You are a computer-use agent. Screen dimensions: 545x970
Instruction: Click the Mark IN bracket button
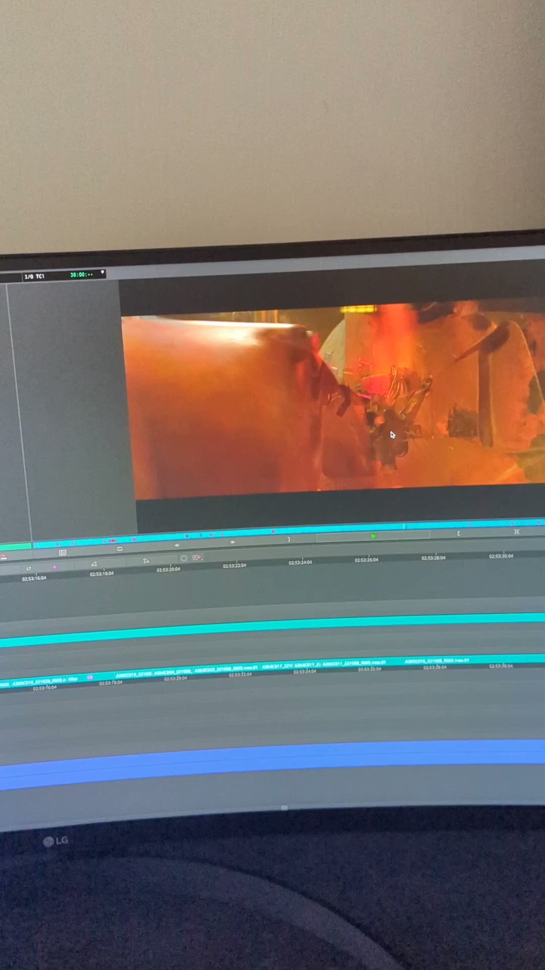[458, 533]
